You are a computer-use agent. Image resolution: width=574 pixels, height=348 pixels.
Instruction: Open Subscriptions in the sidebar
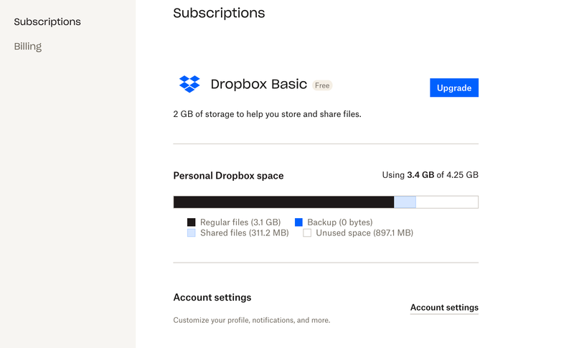click(x=47, y=22)
